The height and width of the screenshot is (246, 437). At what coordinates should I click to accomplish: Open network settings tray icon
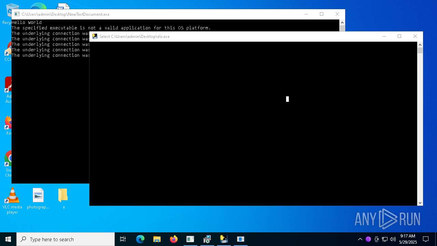tap(385, 239)
